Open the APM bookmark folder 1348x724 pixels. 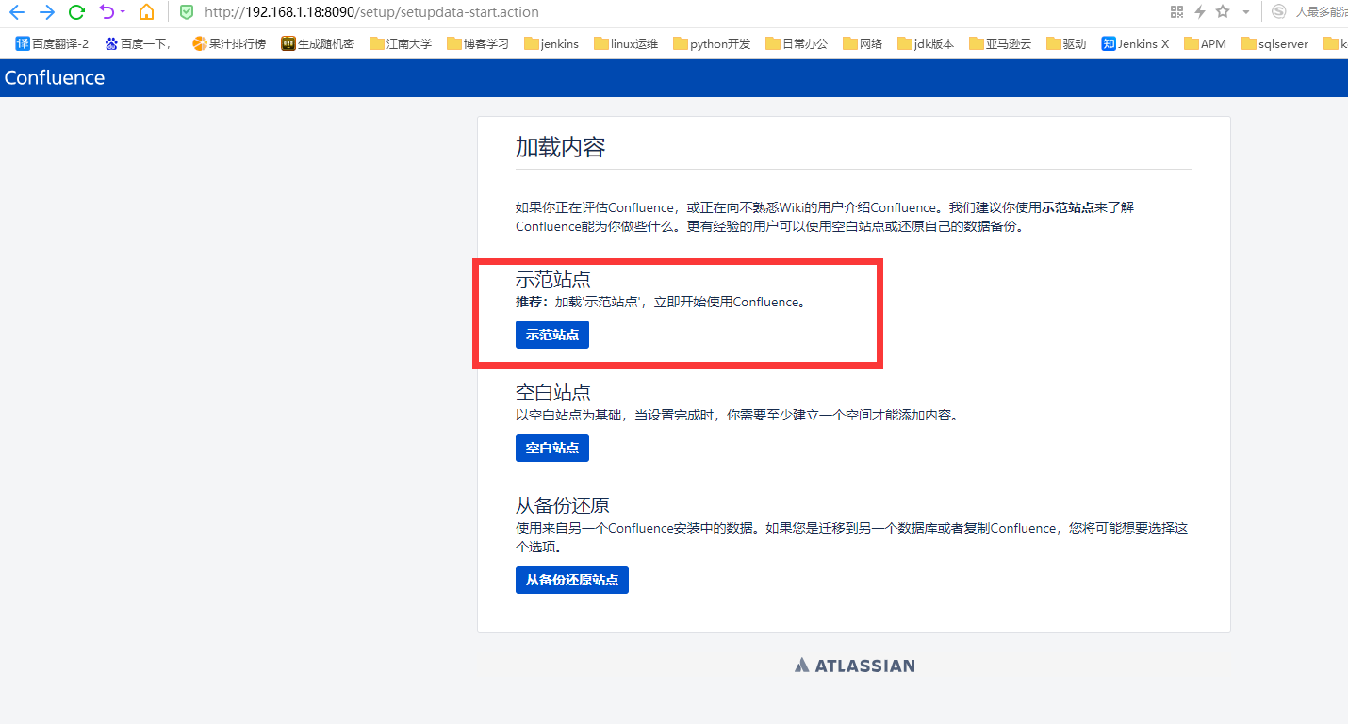(1206, 43)
